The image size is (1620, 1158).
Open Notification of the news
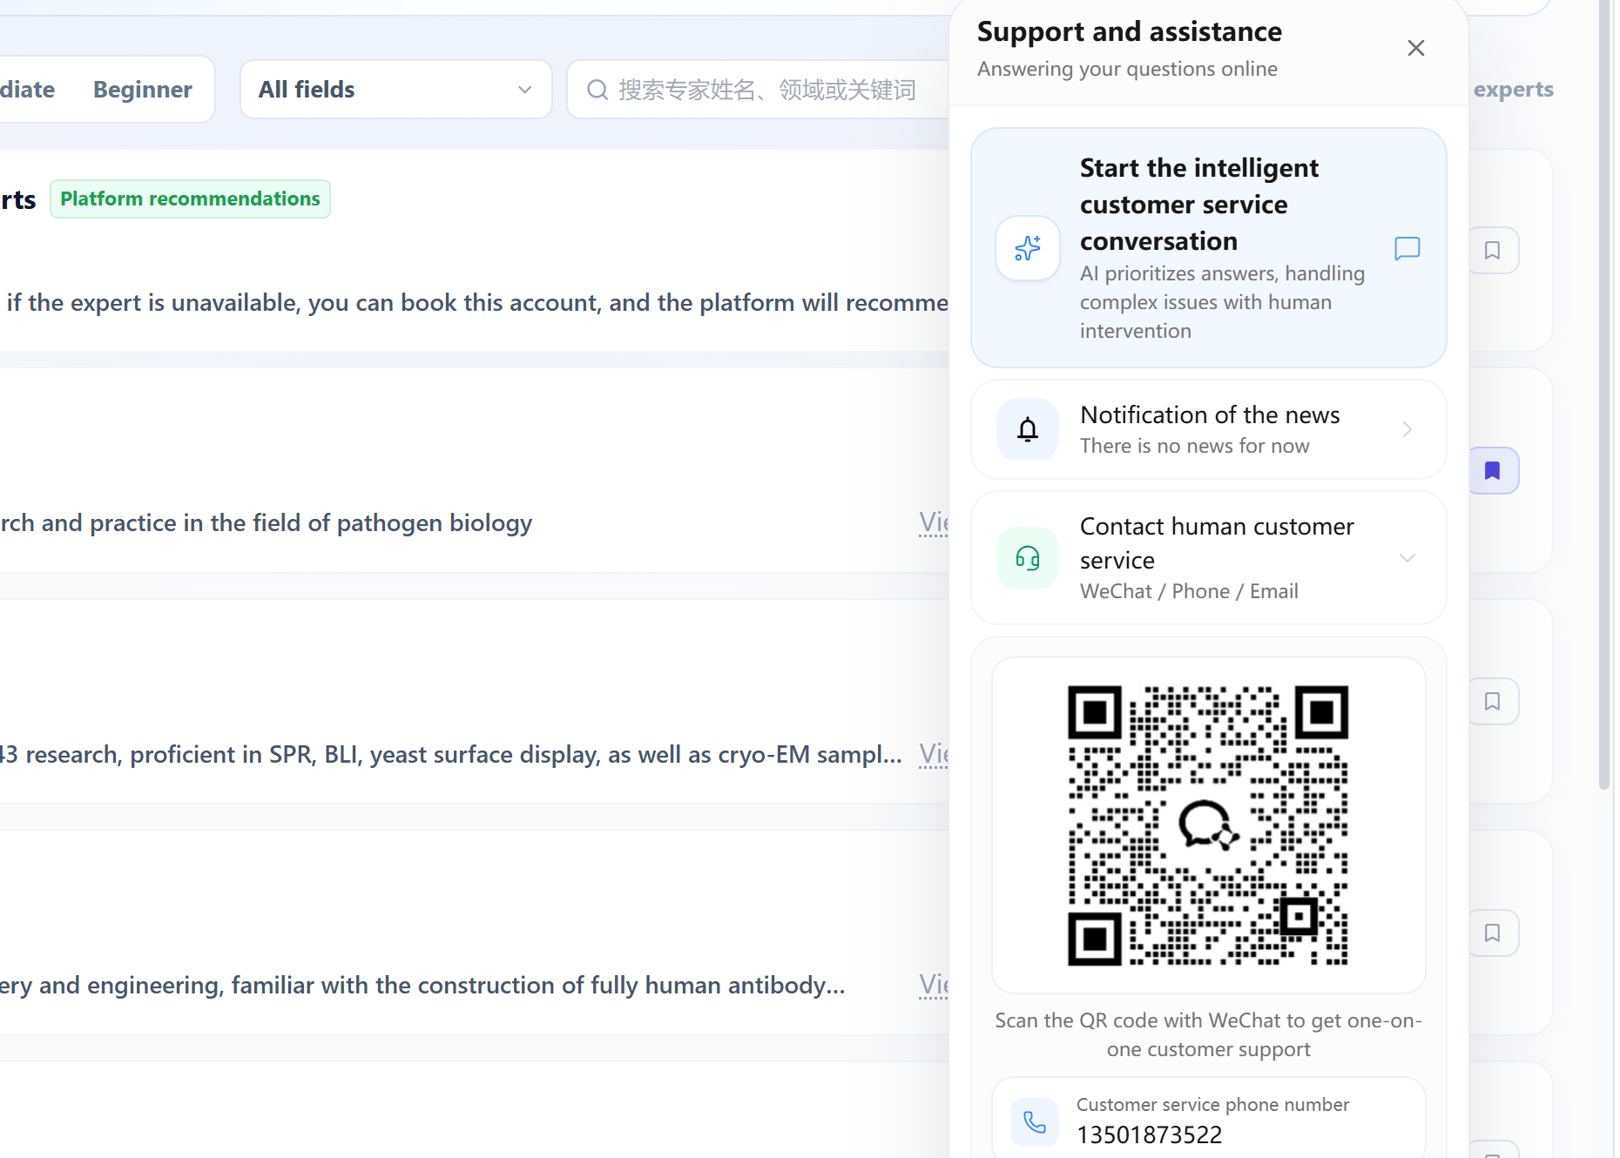pyautogui.click(x=1209, y=429)
